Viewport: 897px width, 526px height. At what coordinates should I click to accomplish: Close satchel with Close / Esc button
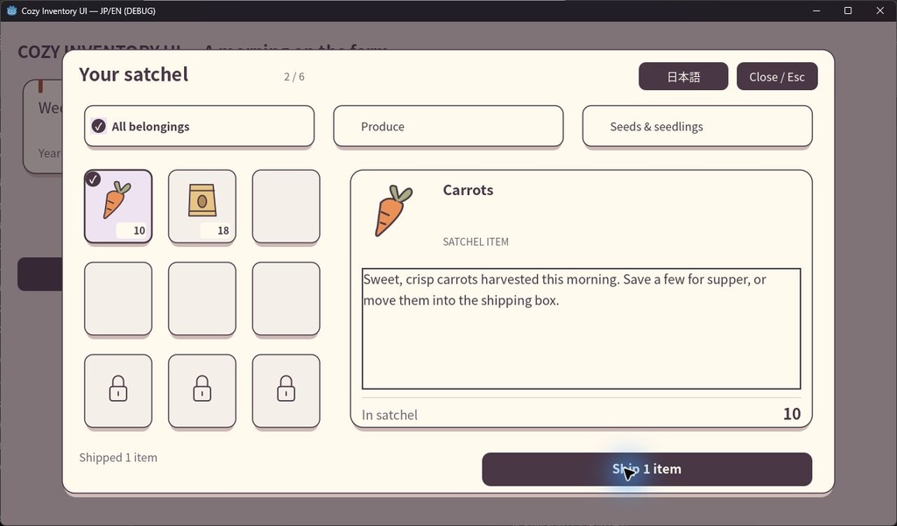click(777, 77)
